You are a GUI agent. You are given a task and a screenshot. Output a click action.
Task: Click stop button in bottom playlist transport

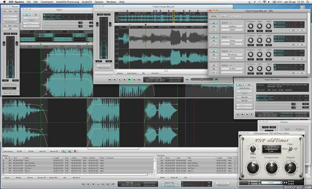coord(93,184)
